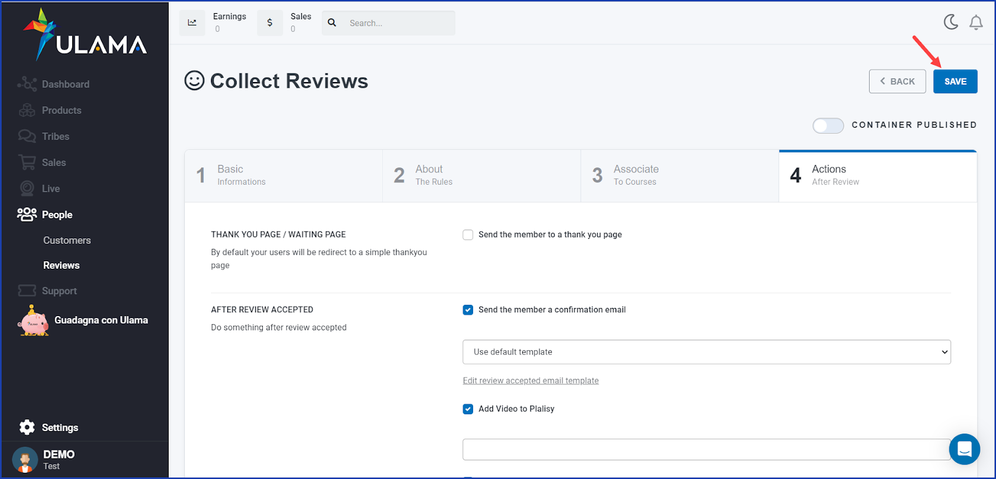This screenshot has width=996, height=479.
Task: Click the ULAMA logo
Action: [x=85, y=35]
